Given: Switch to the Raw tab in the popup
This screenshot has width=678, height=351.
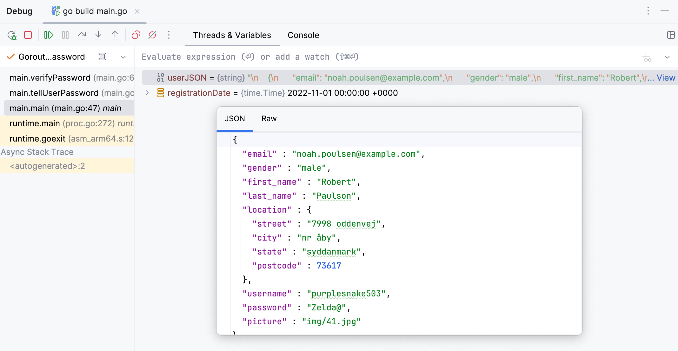Looking at the screenshot, I should [x=269, y=119].
